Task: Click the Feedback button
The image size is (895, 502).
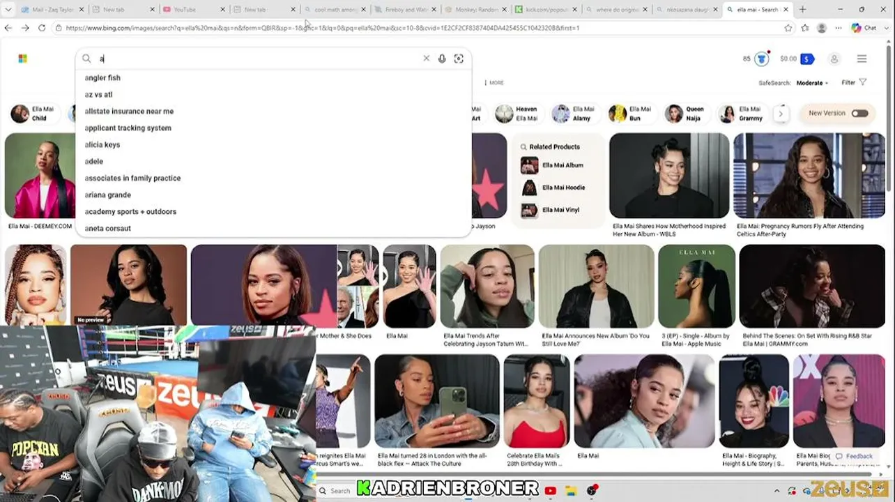Action: point(854,456)
